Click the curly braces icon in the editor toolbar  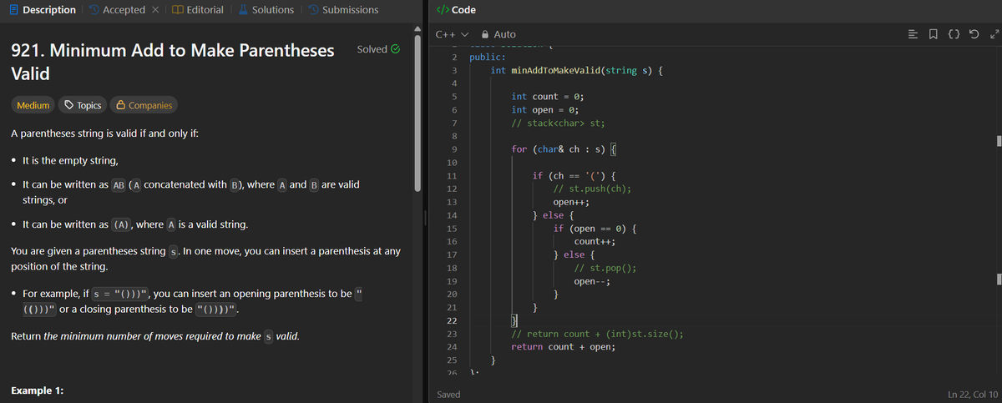955,34
